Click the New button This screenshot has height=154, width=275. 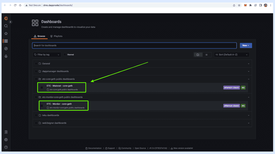pyautogui.click(x=246, y=45)
